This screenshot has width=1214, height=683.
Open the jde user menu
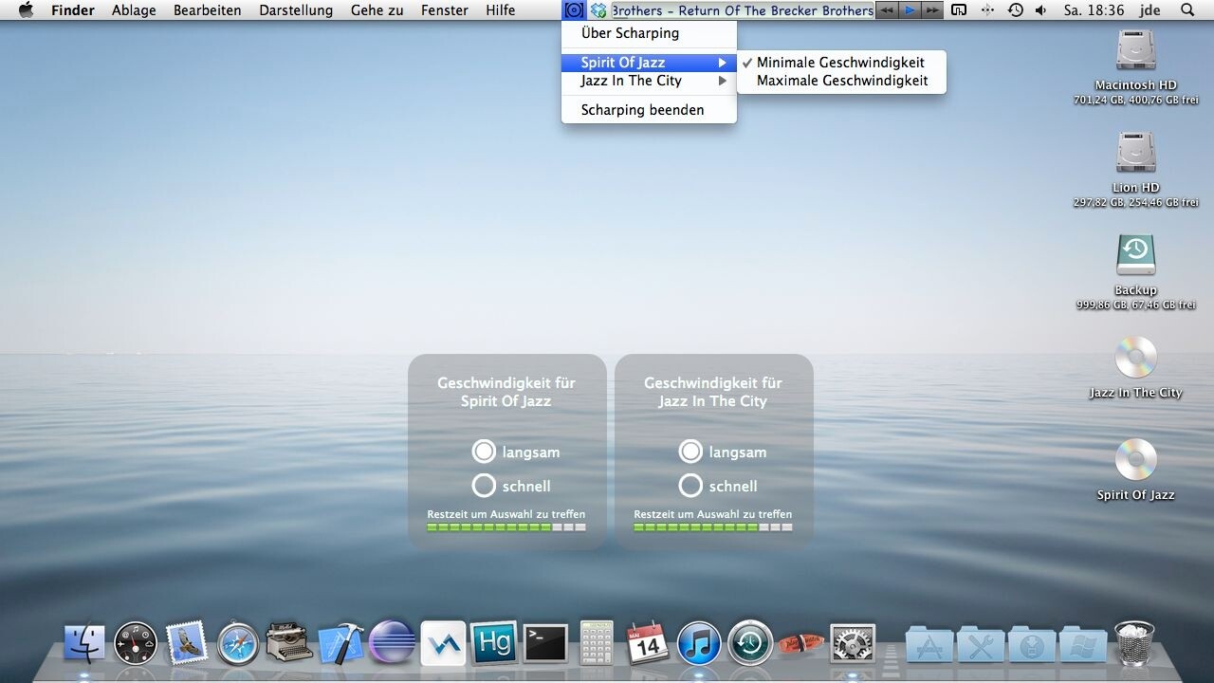[x=1150, y=10]
